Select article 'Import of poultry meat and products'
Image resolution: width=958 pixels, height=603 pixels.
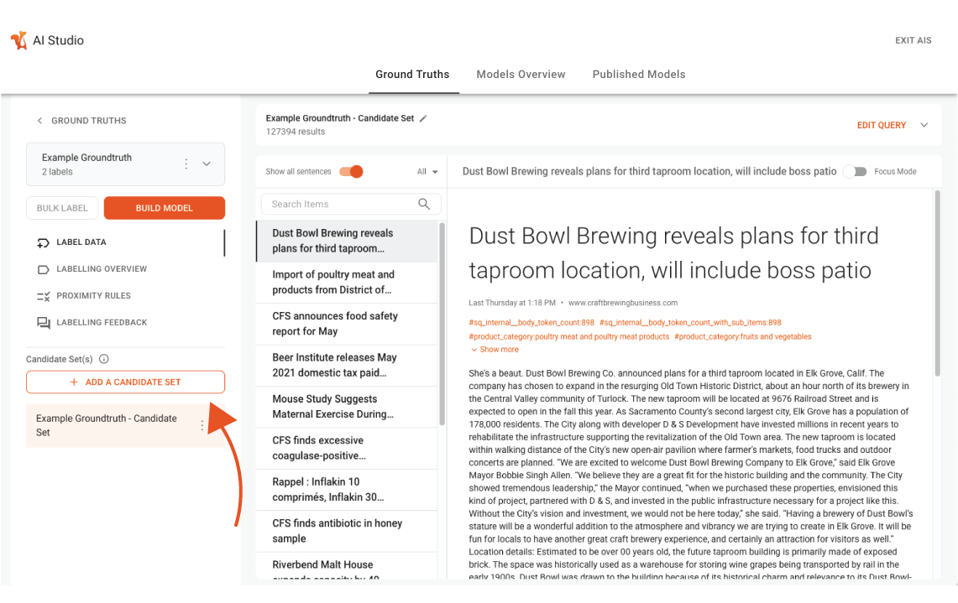[347, 283]
